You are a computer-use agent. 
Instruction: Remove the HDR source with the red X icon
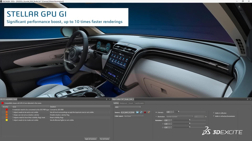click(145, 112)
